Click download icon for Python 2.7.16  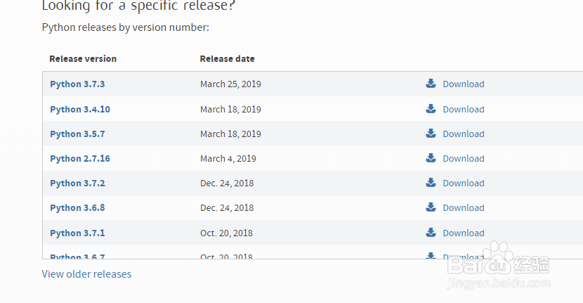[431, 158]
